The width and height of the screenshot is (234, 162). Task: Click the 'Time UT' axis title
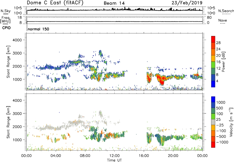pos(114,160)
